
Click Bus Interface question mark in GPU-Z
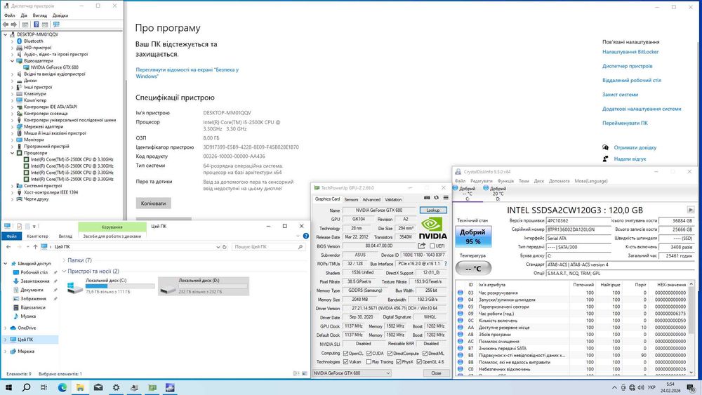[446, 264]
